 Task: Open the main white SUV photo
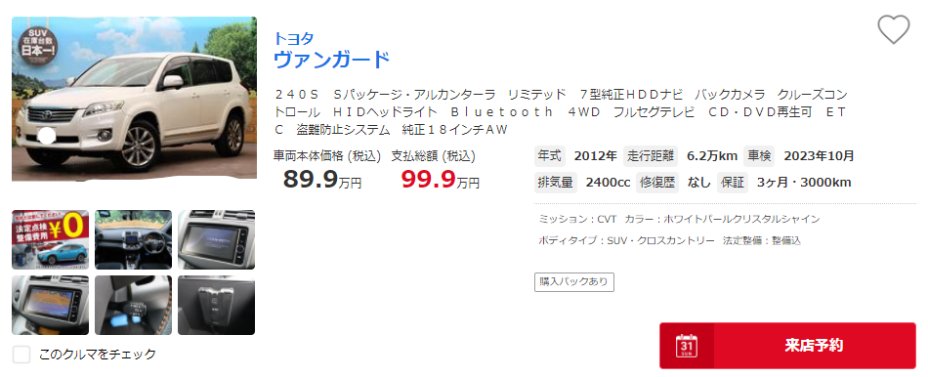pyautogui.click(x=135, y=99)
